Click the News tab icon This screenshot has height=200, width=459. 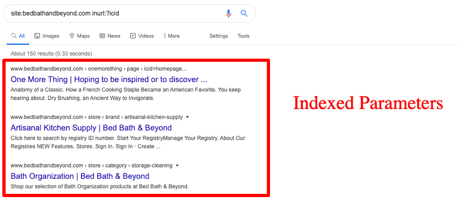click(x=102, y=36)
